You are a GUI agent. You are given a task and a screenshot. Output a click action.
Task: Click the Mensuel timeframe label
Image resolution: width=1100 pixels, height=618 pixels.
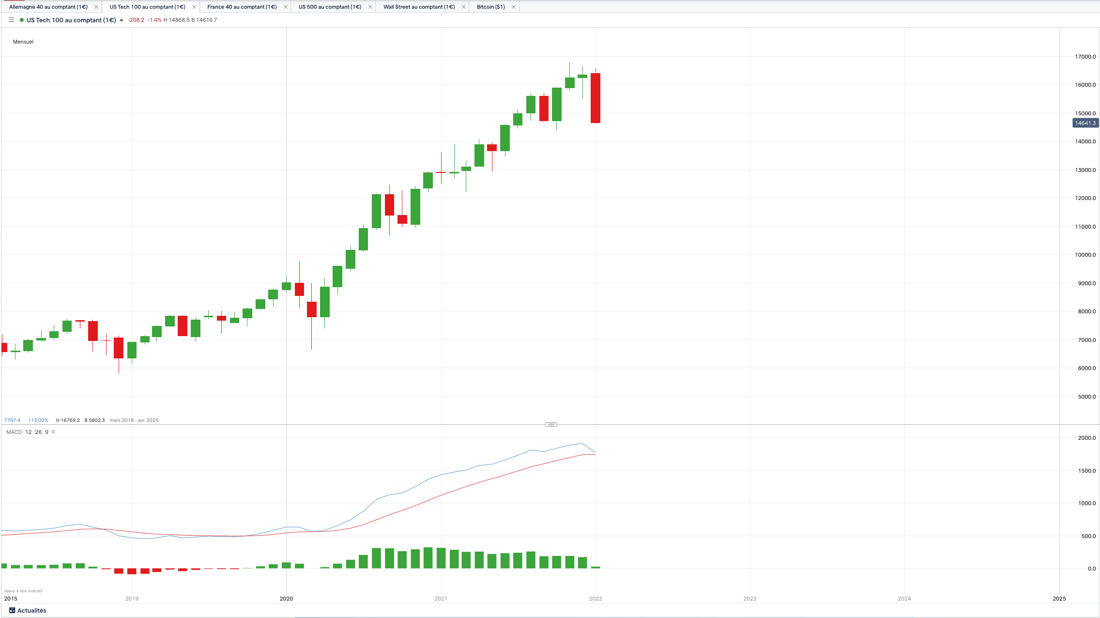(x=23, y=42)
